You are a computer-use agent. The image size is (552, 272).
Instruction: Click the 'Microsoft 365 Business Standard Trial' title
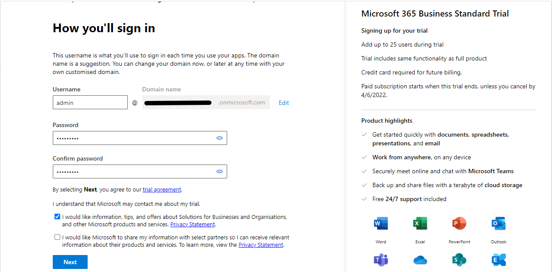point(435,13)
